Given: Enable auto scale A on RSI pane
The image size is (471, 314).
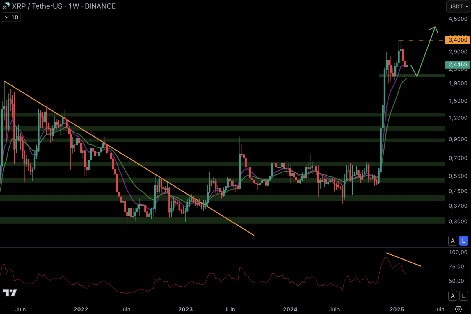Looking at the screenshot, I should point(452,296).
